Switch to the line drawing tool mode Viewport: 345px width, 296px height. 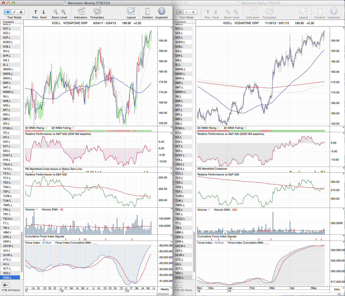pos(14,12)
